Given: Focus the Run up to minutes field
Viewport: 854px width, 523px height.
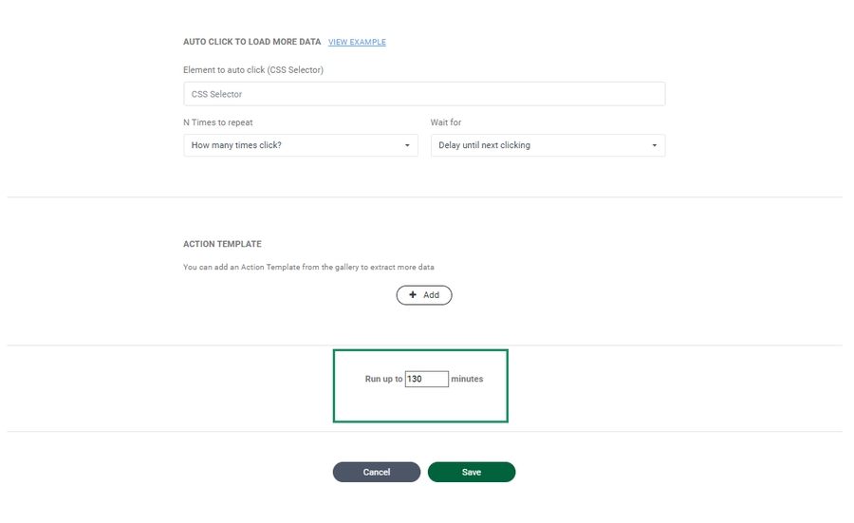Looking at the screenshot, I should [426, 379].
